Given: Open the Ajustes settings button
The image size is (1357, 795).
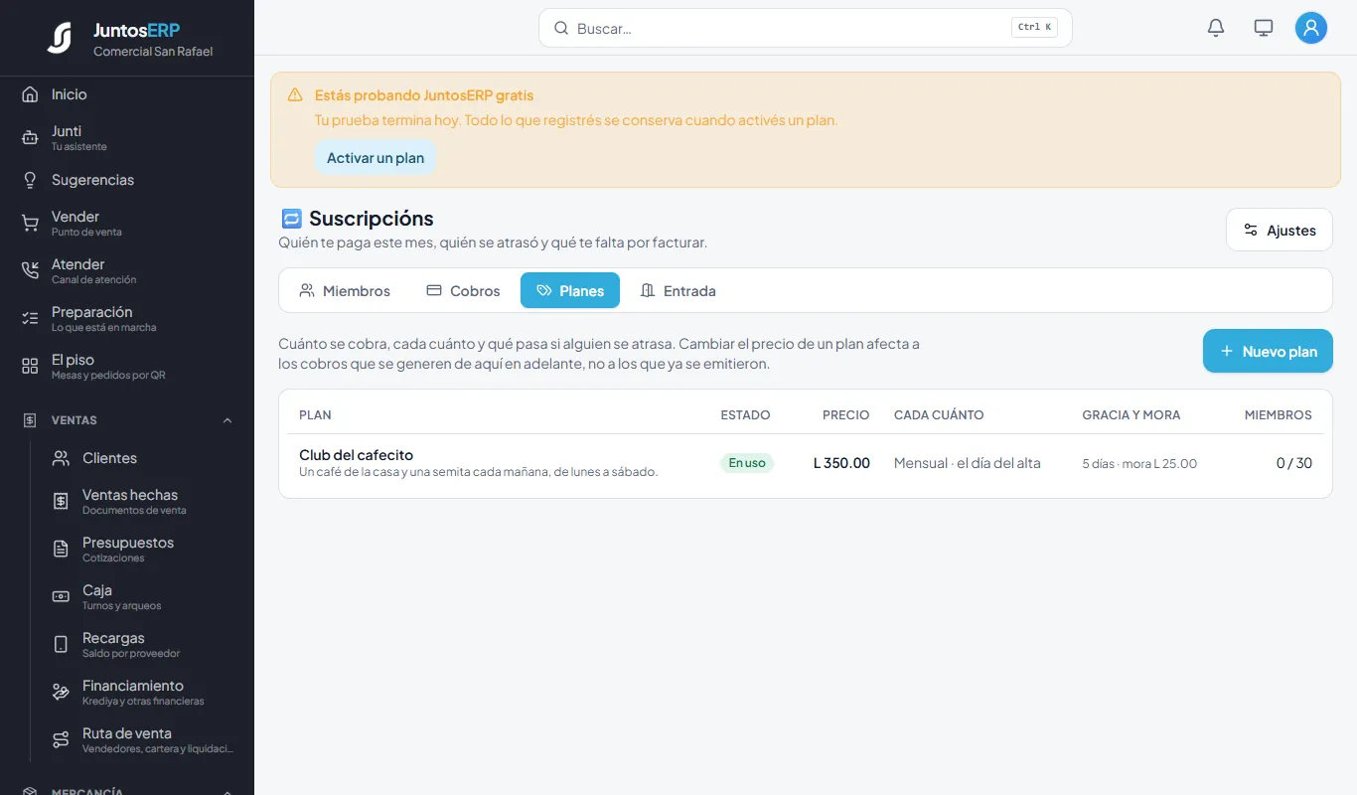Looking at the screenshot, I should tap(1279, 230).
